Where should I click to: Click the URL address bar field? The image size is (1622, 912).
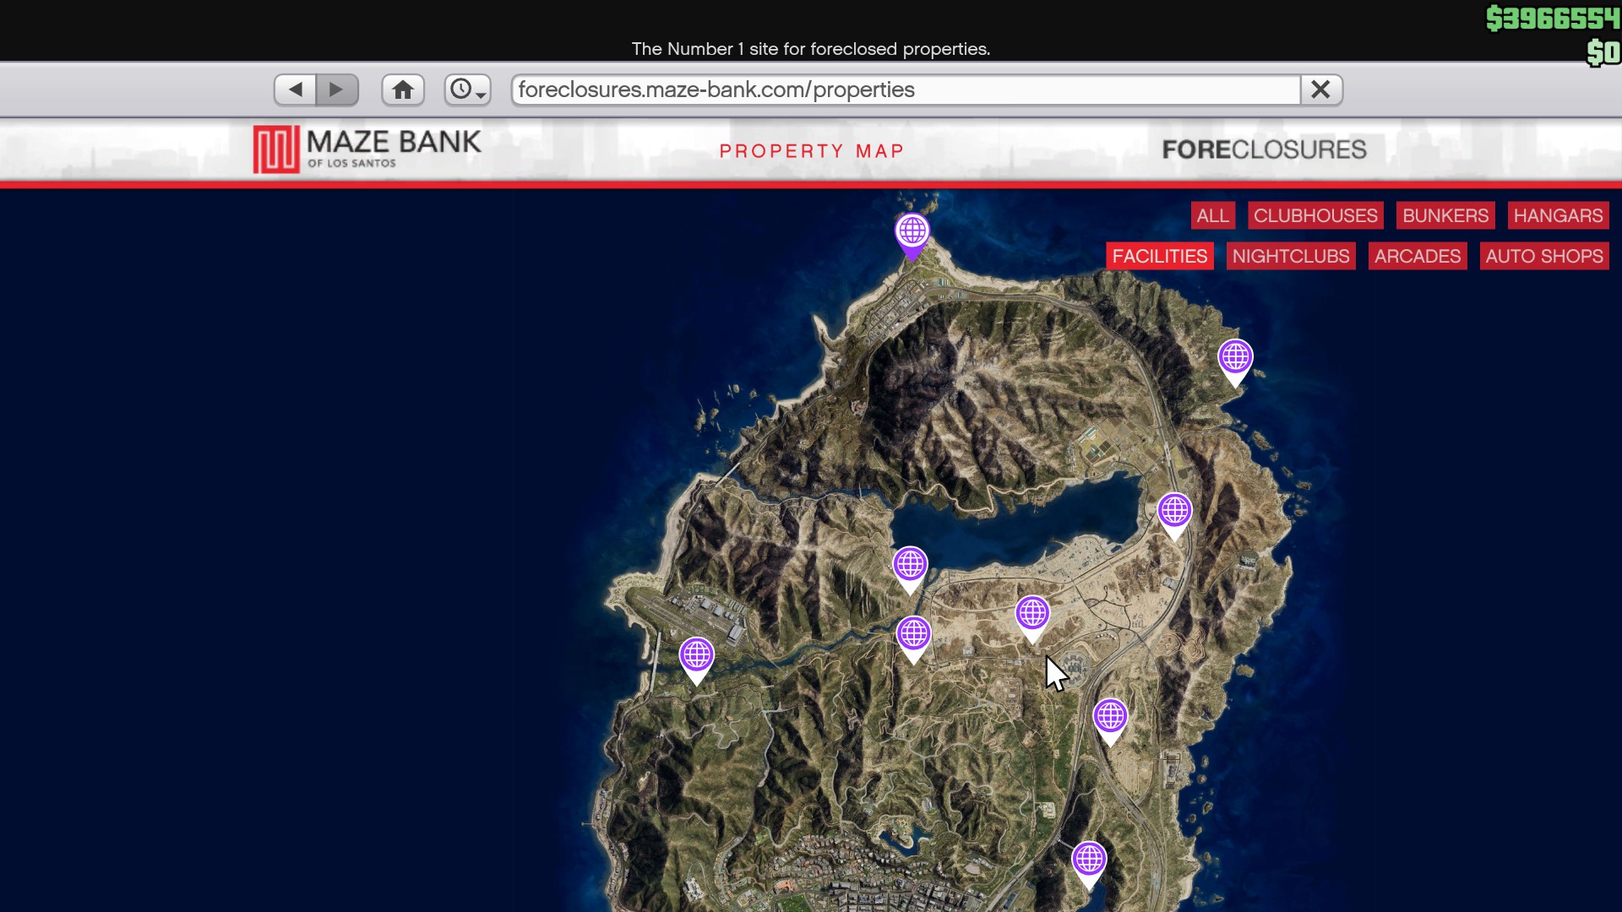pos(904,90)
